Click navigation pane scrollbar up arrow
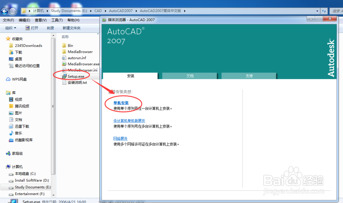 pyautogui.click(x=54, y=35)
